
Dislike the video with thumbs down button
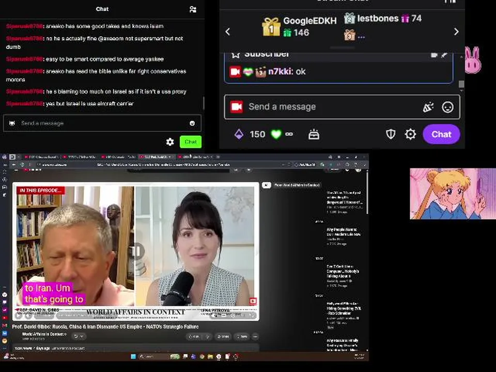point(208,336)
